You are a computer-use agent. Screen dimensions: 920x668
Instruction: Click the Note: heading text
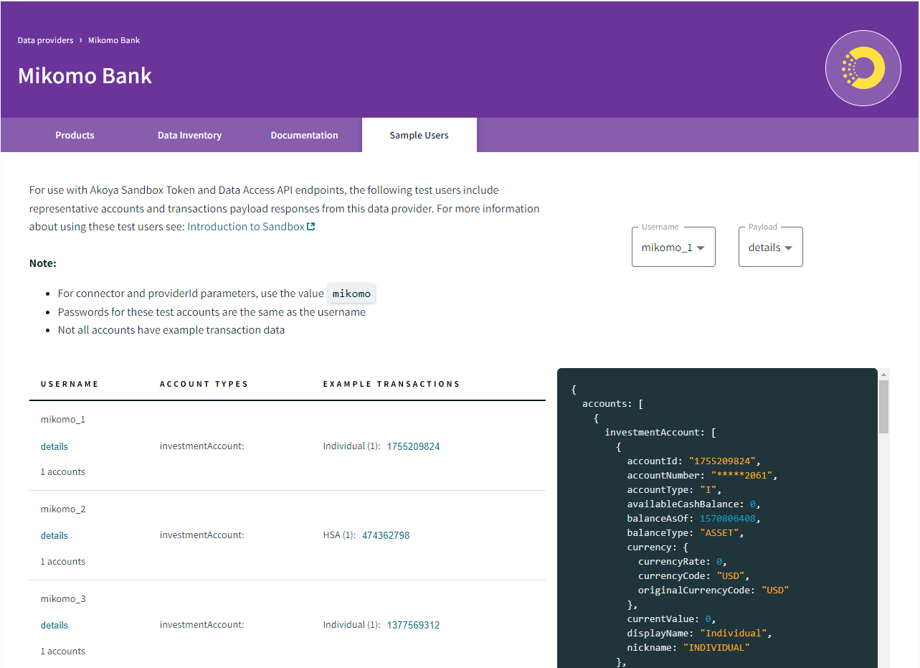pos(43,263)
